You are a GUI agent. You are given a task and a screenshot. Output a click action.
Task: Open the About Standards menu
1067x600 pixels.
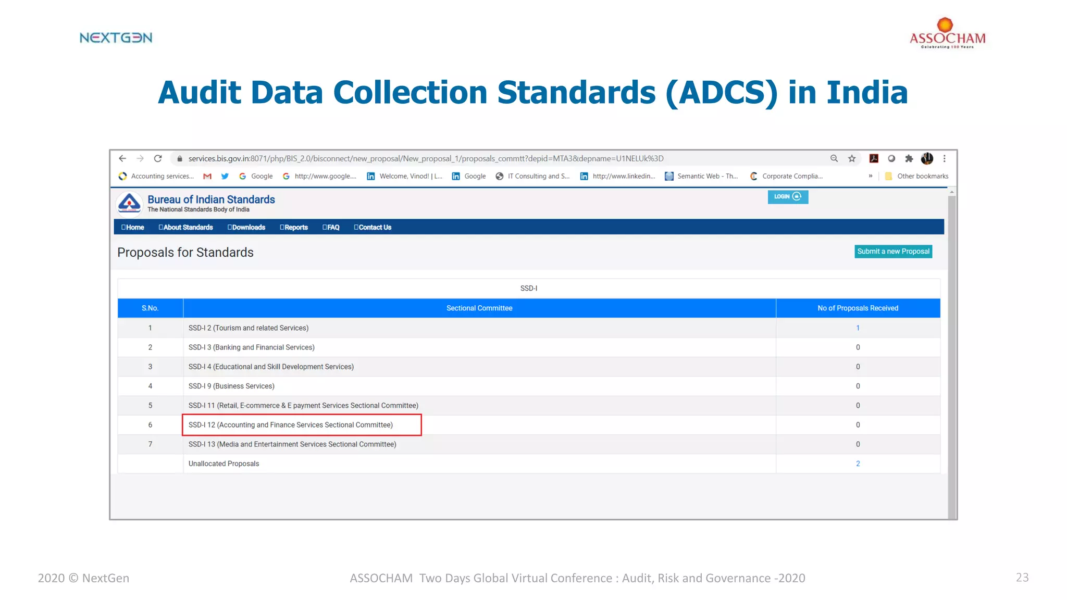(x=186, y=227)
